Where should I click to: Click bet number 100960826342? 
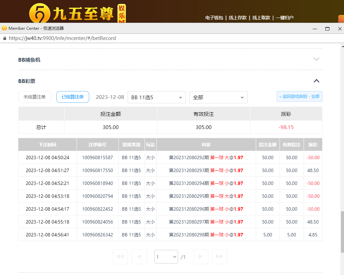97,235
